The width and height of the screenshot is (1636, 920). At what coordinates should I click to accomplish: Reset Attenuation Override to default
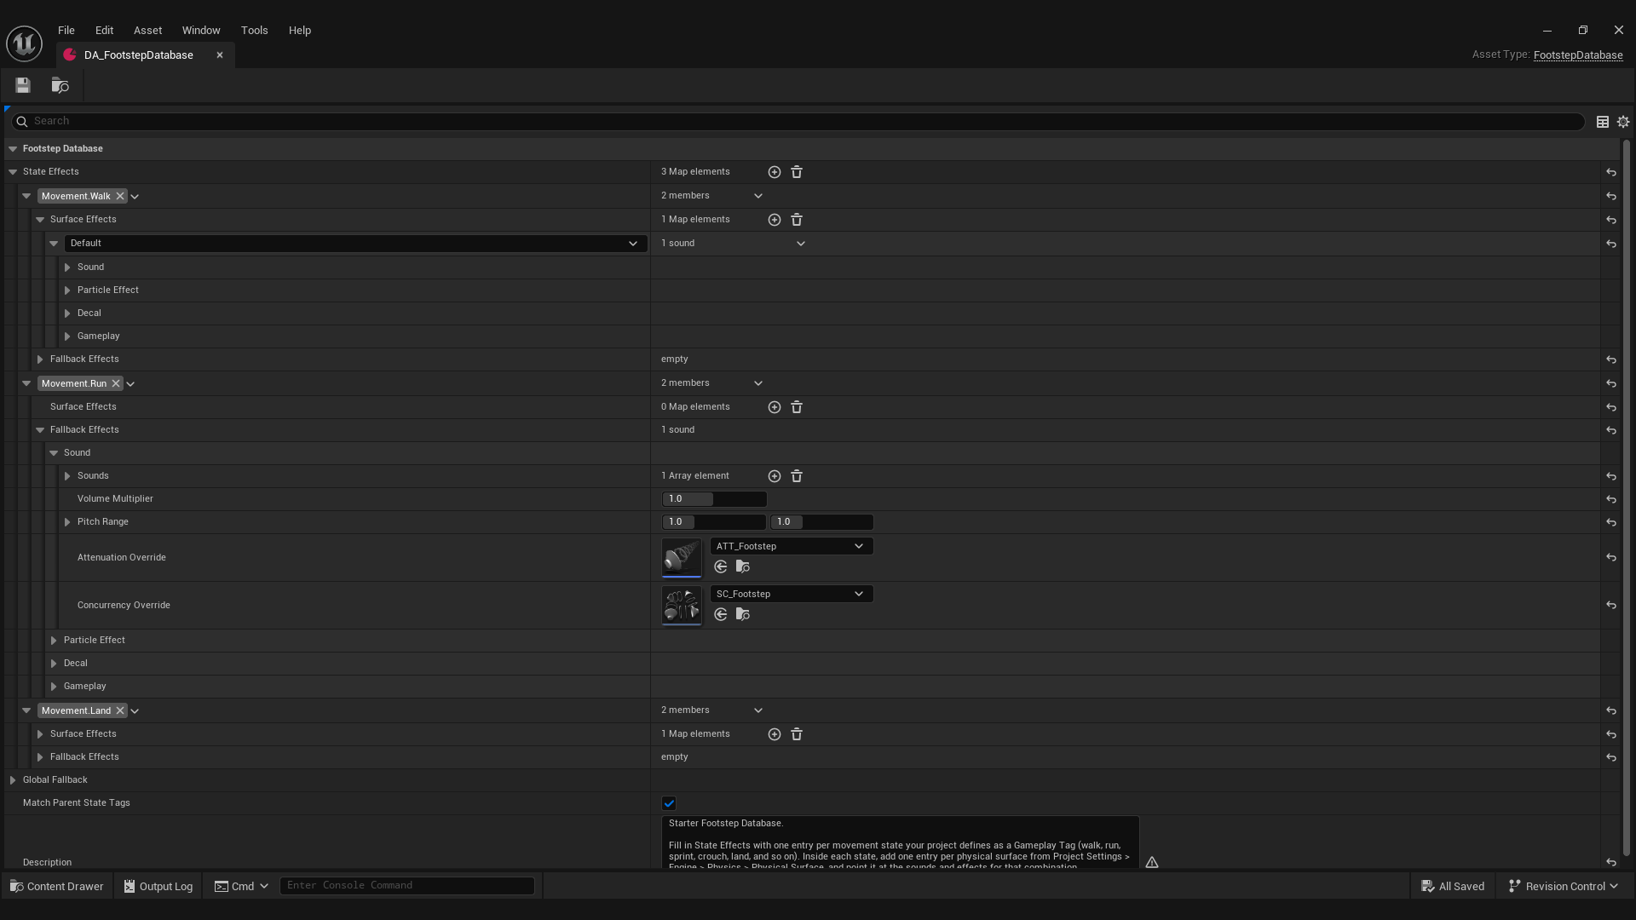1611,557
